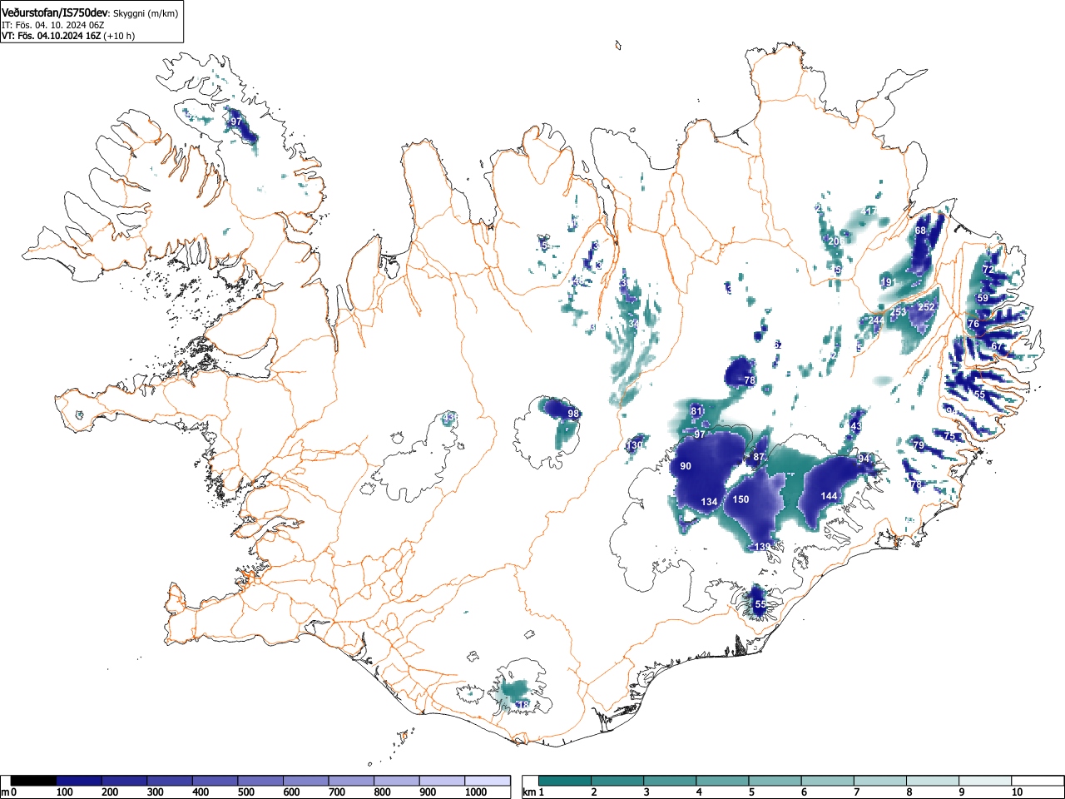This screenshot has height=799, width=1065.
Task: Click the '139' visibility value on the map
Action: pos(763,547)
